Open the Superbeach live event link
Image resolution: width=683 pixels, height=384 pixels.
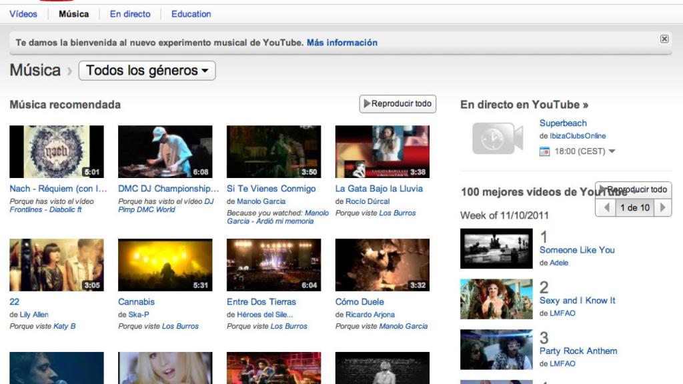[x=563, y=123]
